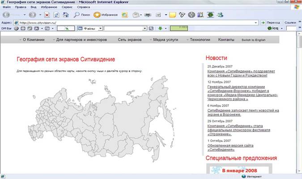
Task: Click the Switch to English link
Action: pos(254,40)
